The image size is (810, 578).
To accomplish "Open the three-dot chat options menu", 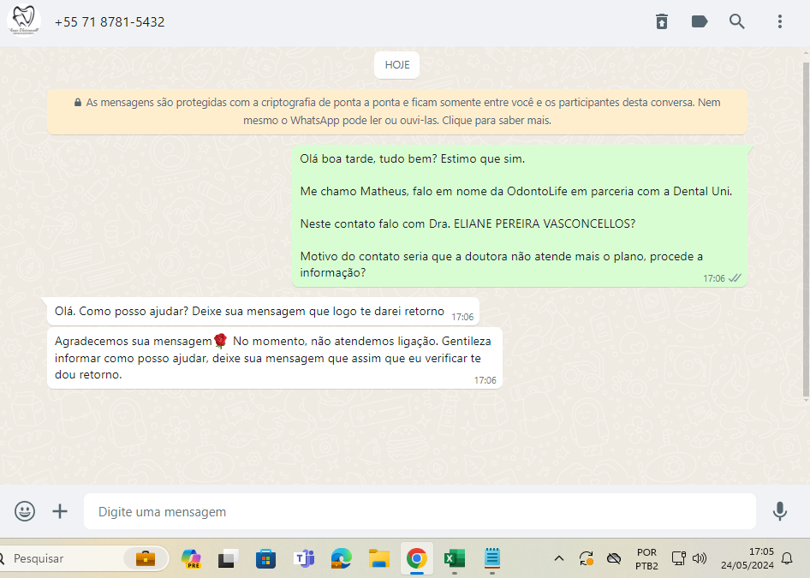I will click(x=779, y=21).
